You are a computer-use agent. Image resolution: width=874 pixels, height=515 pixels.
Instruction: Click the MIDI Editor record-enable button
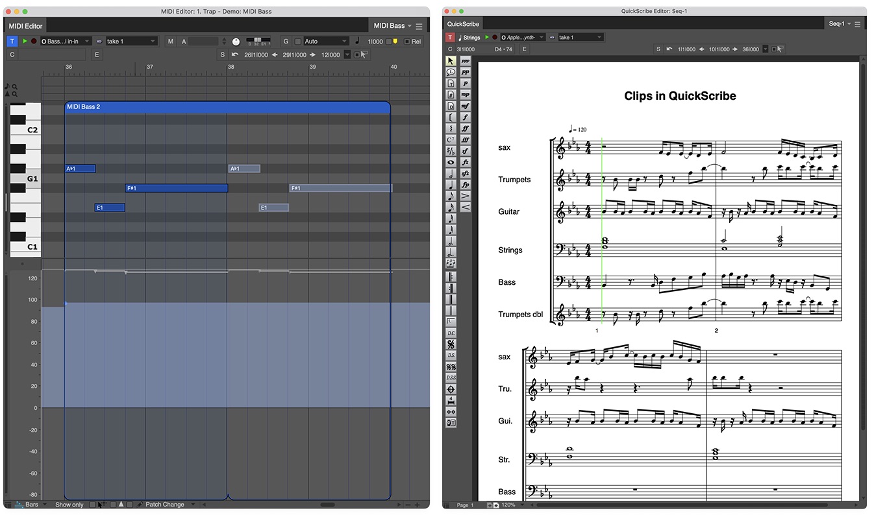pyautogui.click(x=34, y=42)
